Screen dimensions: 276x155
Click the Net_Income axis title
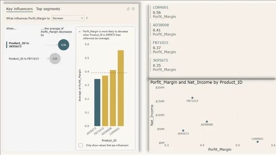point(152,115)
